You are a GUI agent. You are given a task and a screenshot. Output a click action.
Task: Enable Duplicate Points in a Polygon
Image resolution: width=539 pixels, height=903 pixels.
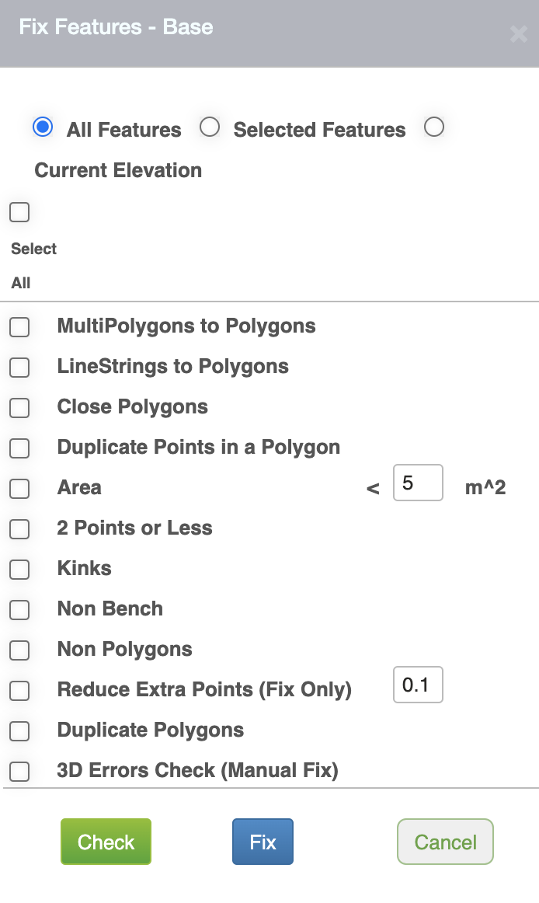pos(19,448)
